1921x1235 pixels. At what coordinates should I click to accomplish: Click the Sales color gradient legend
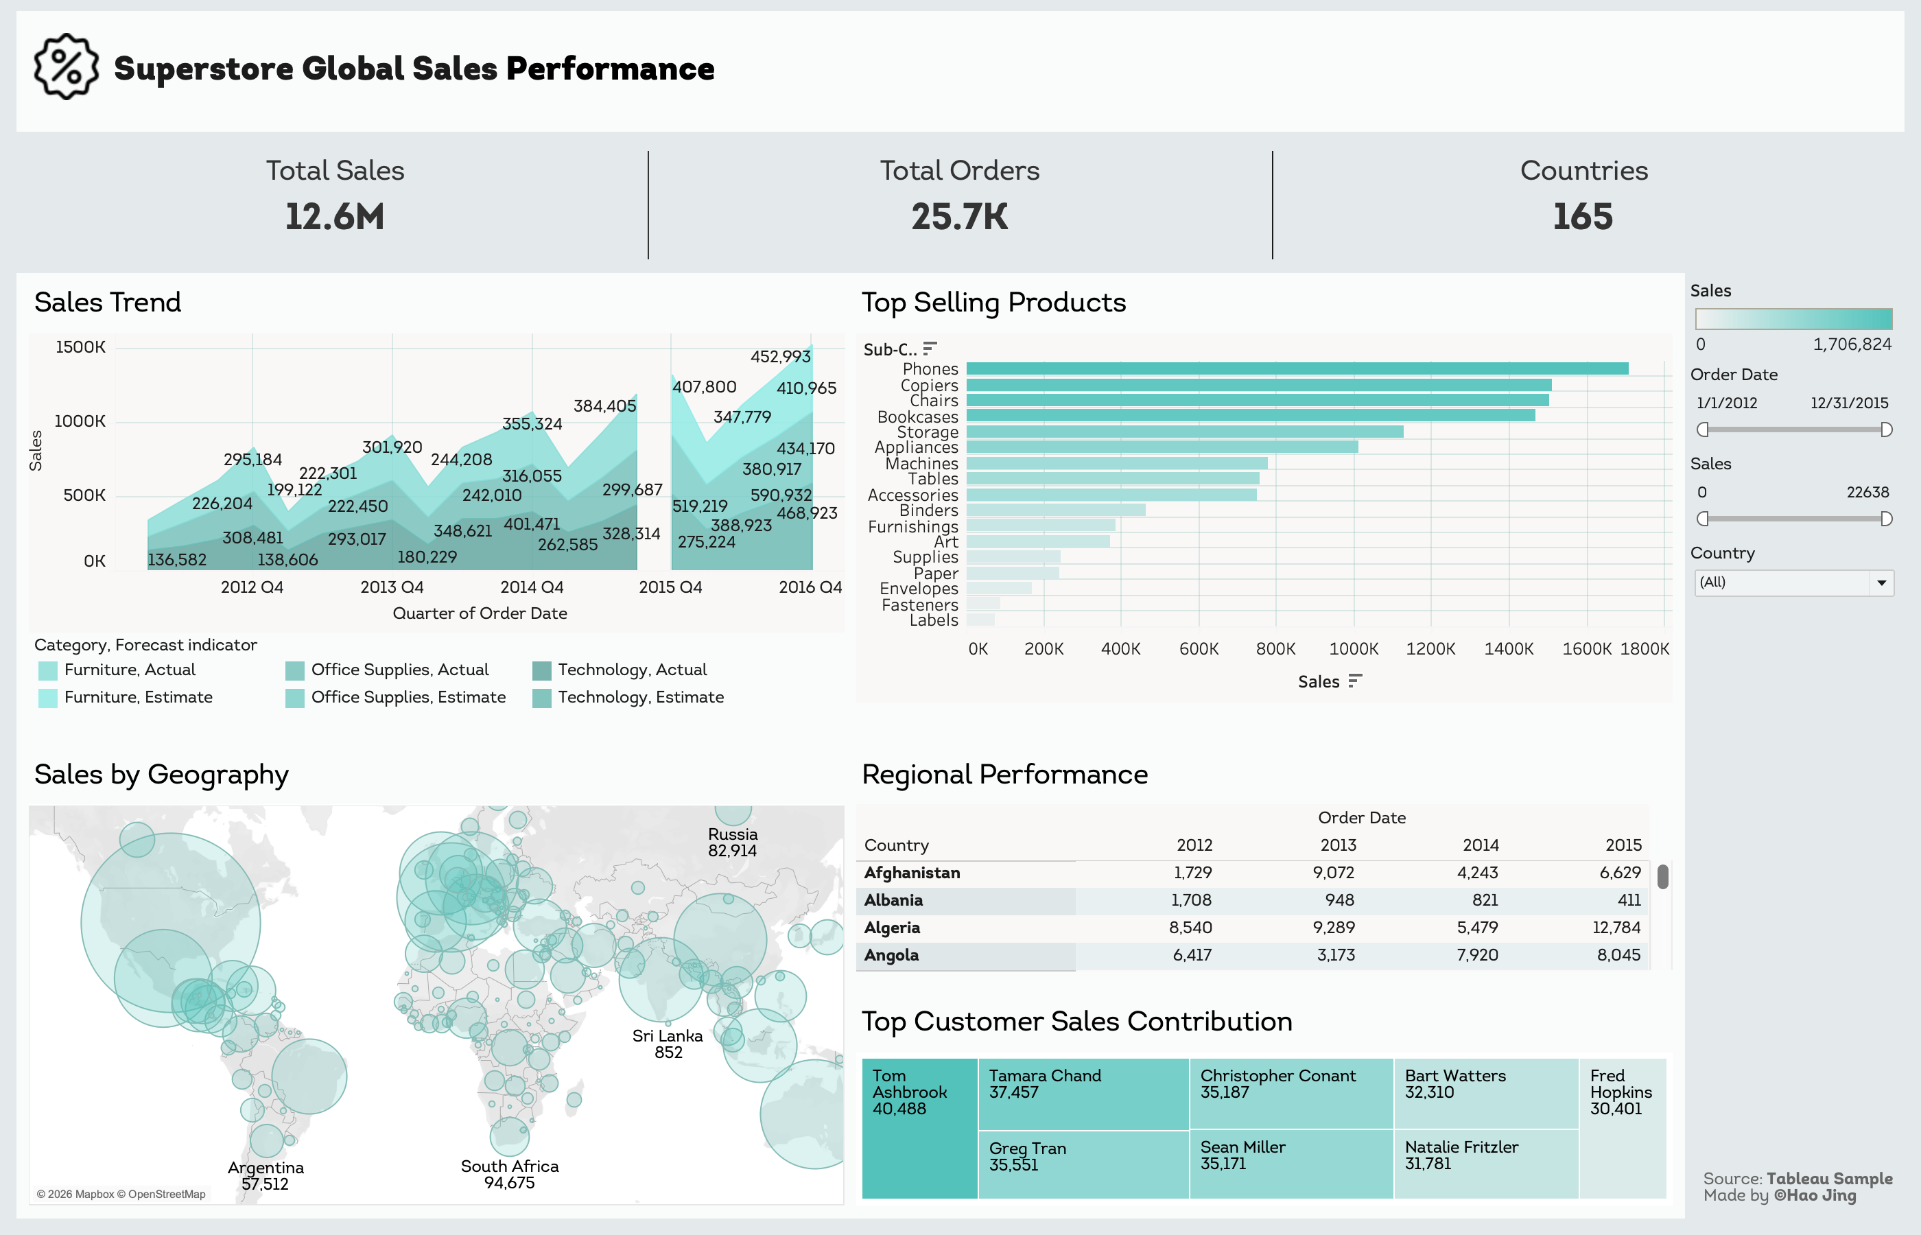pos(1793,318)
